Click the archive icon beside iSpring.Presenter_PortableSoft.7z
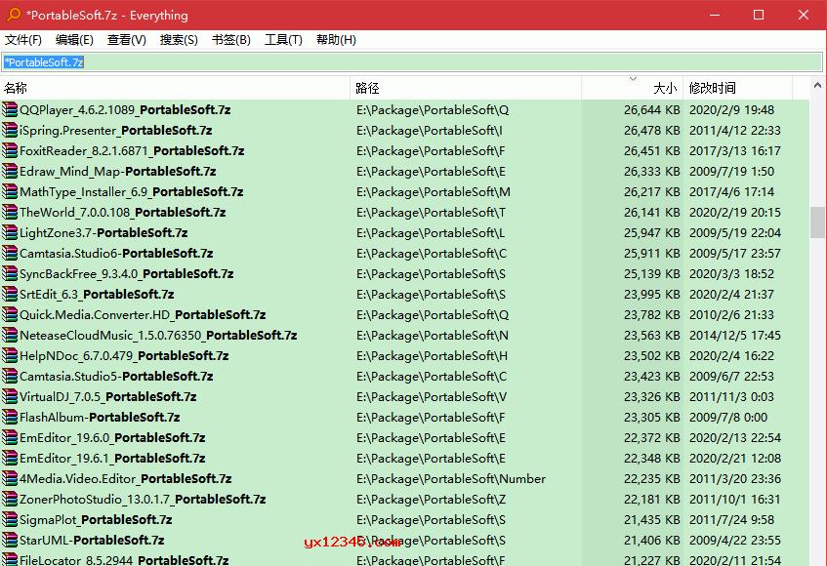This screenshot has width=827, height=566. click(10, 130)
